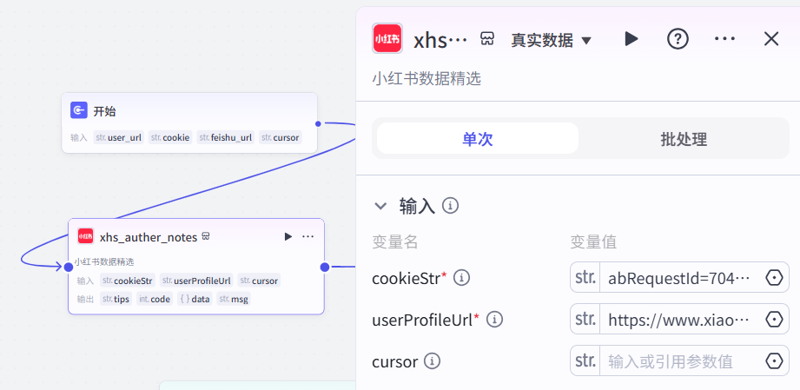
Task: Click the cookieStr value input field
Action: click(x=679, y=277)
